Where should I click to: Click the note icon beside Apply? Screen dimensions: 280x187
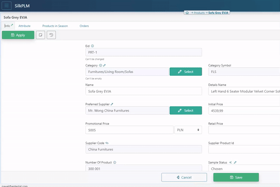coord(41,35)
